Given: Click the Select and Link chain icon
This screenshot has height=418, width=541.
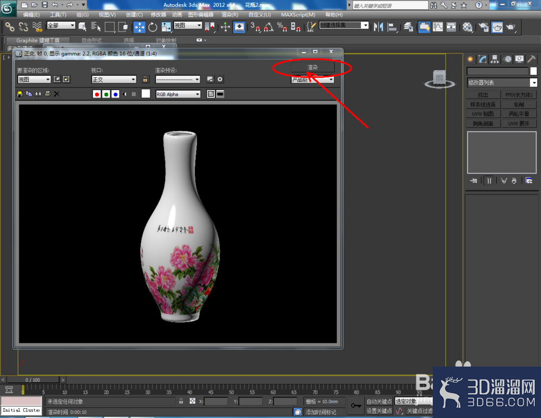Looking at the screenshot, I should tap(10, 27).
